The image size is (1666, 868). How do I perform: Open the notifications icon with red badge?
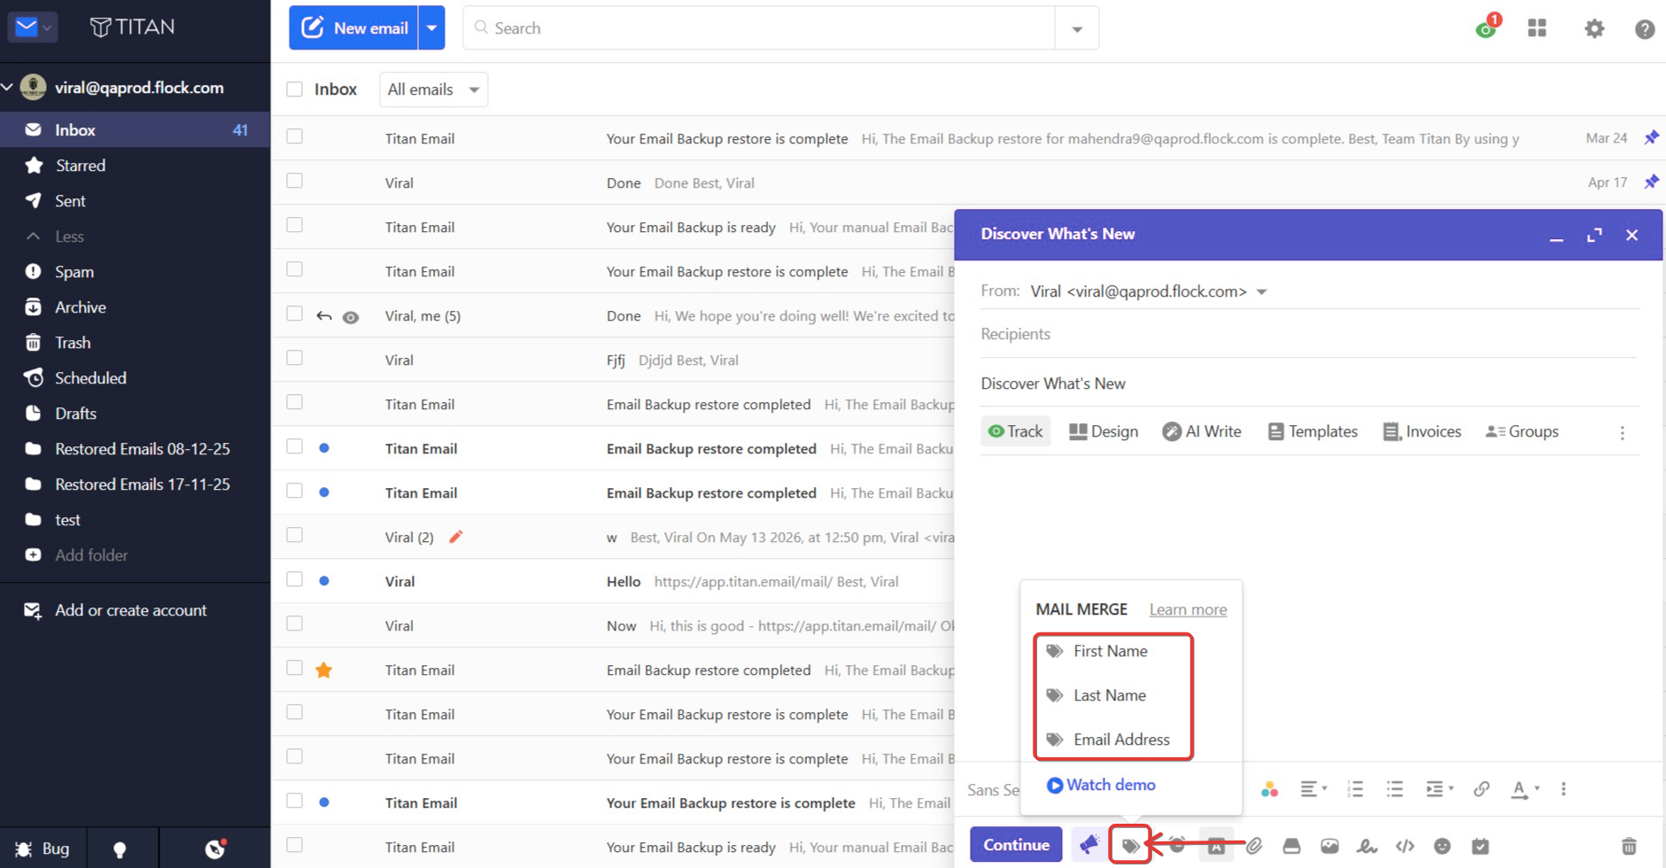pos(1486,27)
